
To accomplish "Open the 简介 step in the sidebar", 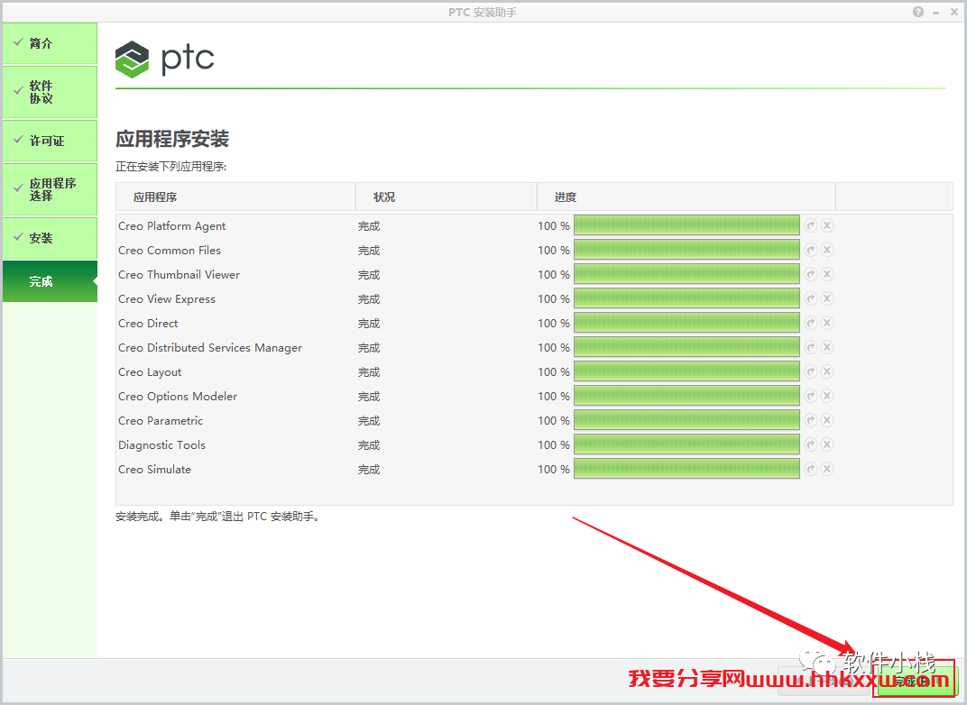I will (x=50, y=43).
